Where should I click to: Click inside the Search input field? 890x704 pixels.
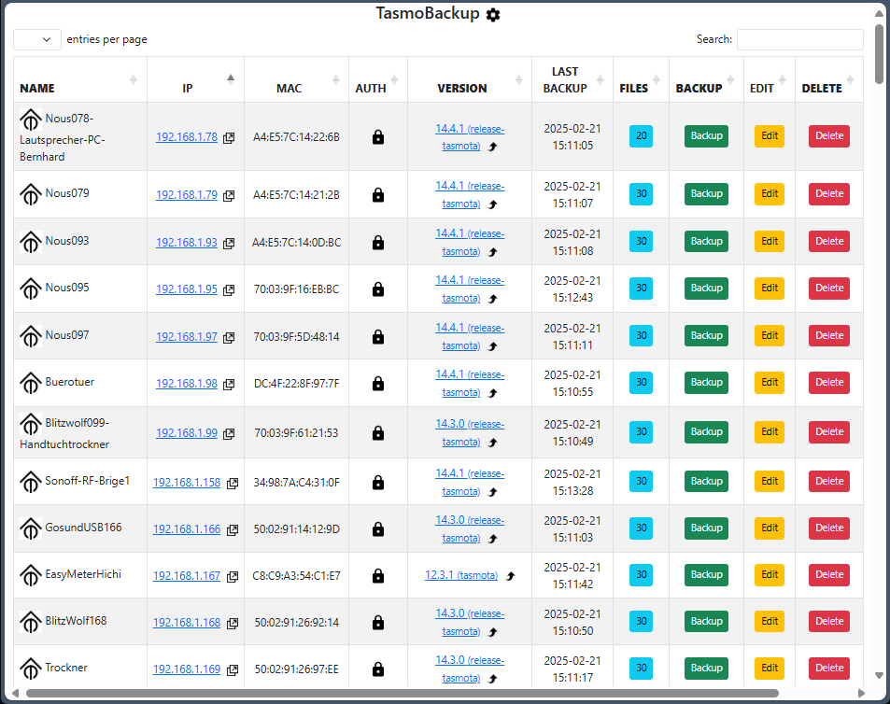(799, 40)
